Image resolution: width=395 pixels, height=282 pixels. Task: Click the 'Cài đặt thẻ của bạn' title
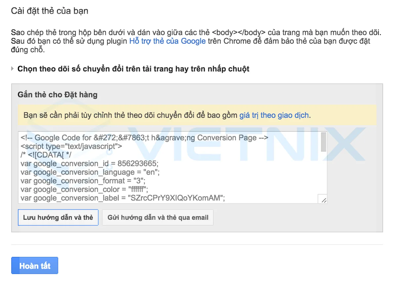click(x=50, y=11)
